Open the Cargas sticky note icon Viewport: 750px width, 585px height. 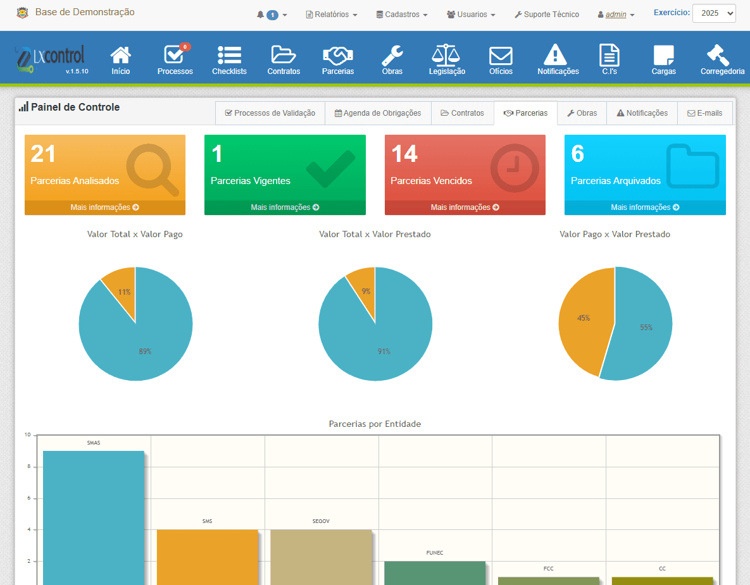[x=663, y=56]
